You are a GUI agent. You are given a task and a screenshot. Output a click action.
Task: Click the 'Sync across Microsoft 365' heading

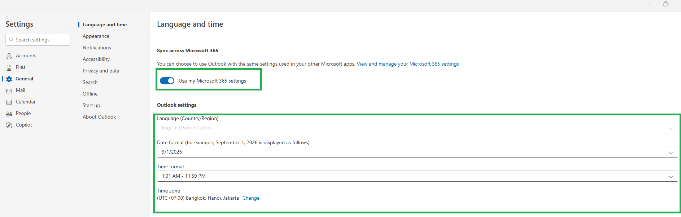(x=188, y=50)
